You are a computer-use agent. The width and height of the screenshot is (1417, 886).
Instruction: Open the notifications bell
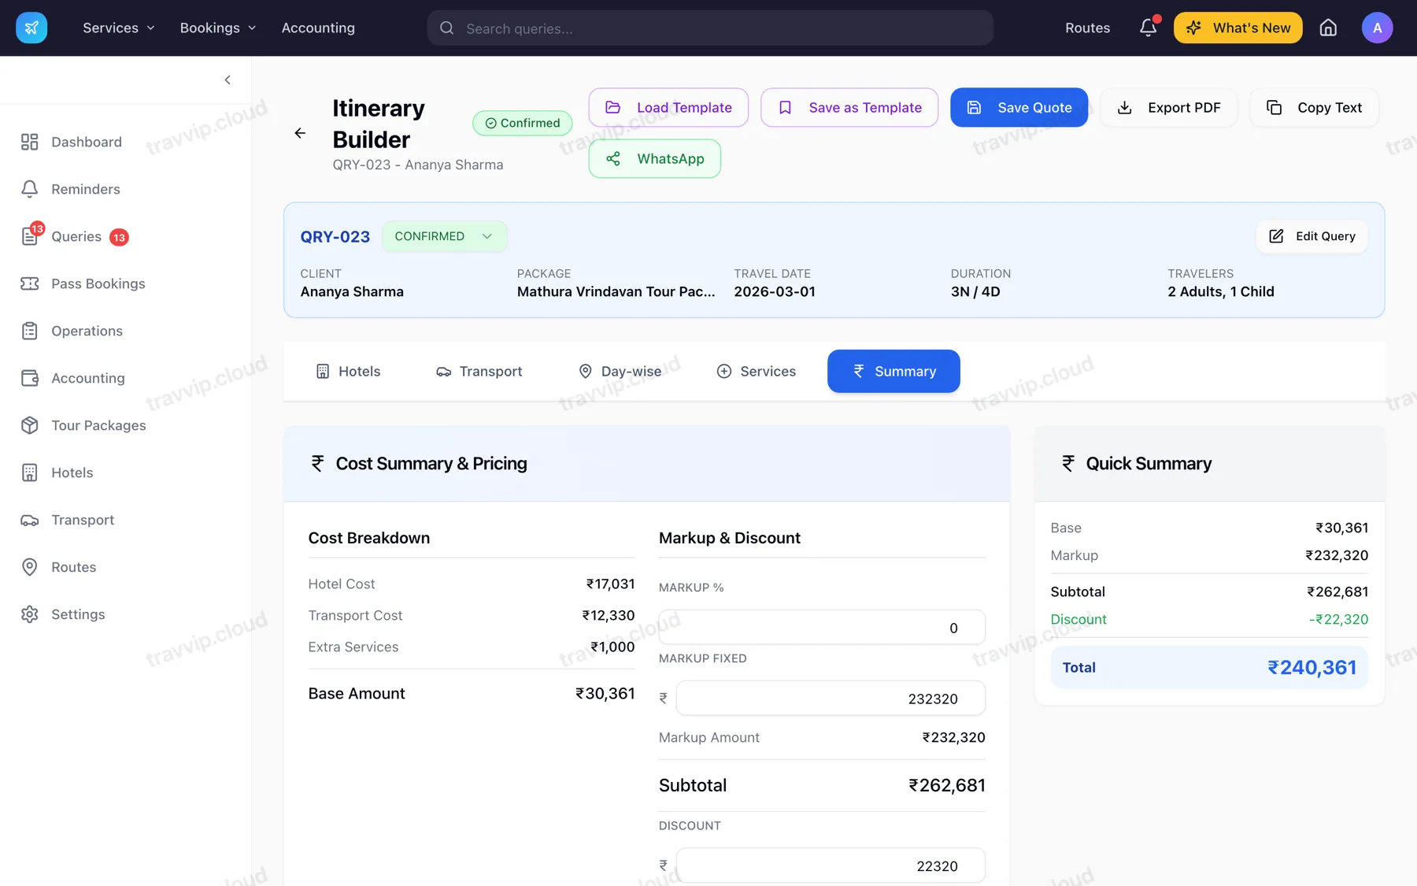1148,28
